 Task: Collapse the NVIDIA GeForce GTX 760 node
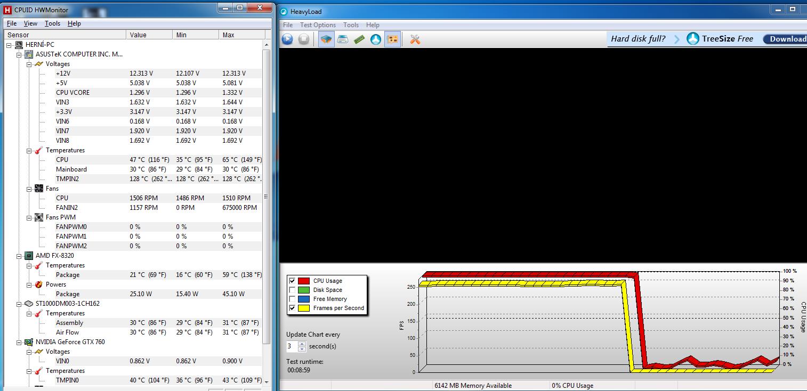[19, 342]
